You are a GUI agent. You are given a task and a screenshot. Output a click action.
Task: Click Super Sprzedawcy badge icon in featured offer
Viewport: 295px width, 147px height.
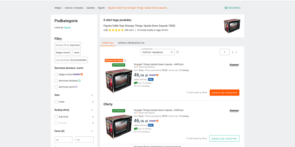click(138, 67)
